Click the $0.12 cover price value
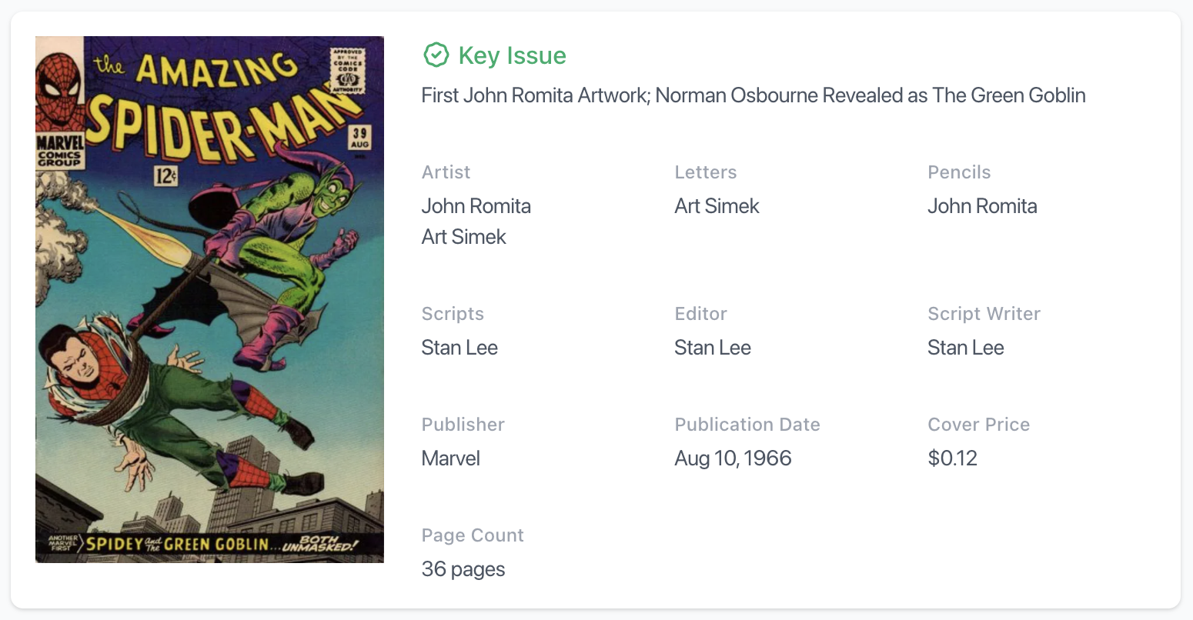The width and height of the screenshot is (1193, 620). (x=953, y=458)
